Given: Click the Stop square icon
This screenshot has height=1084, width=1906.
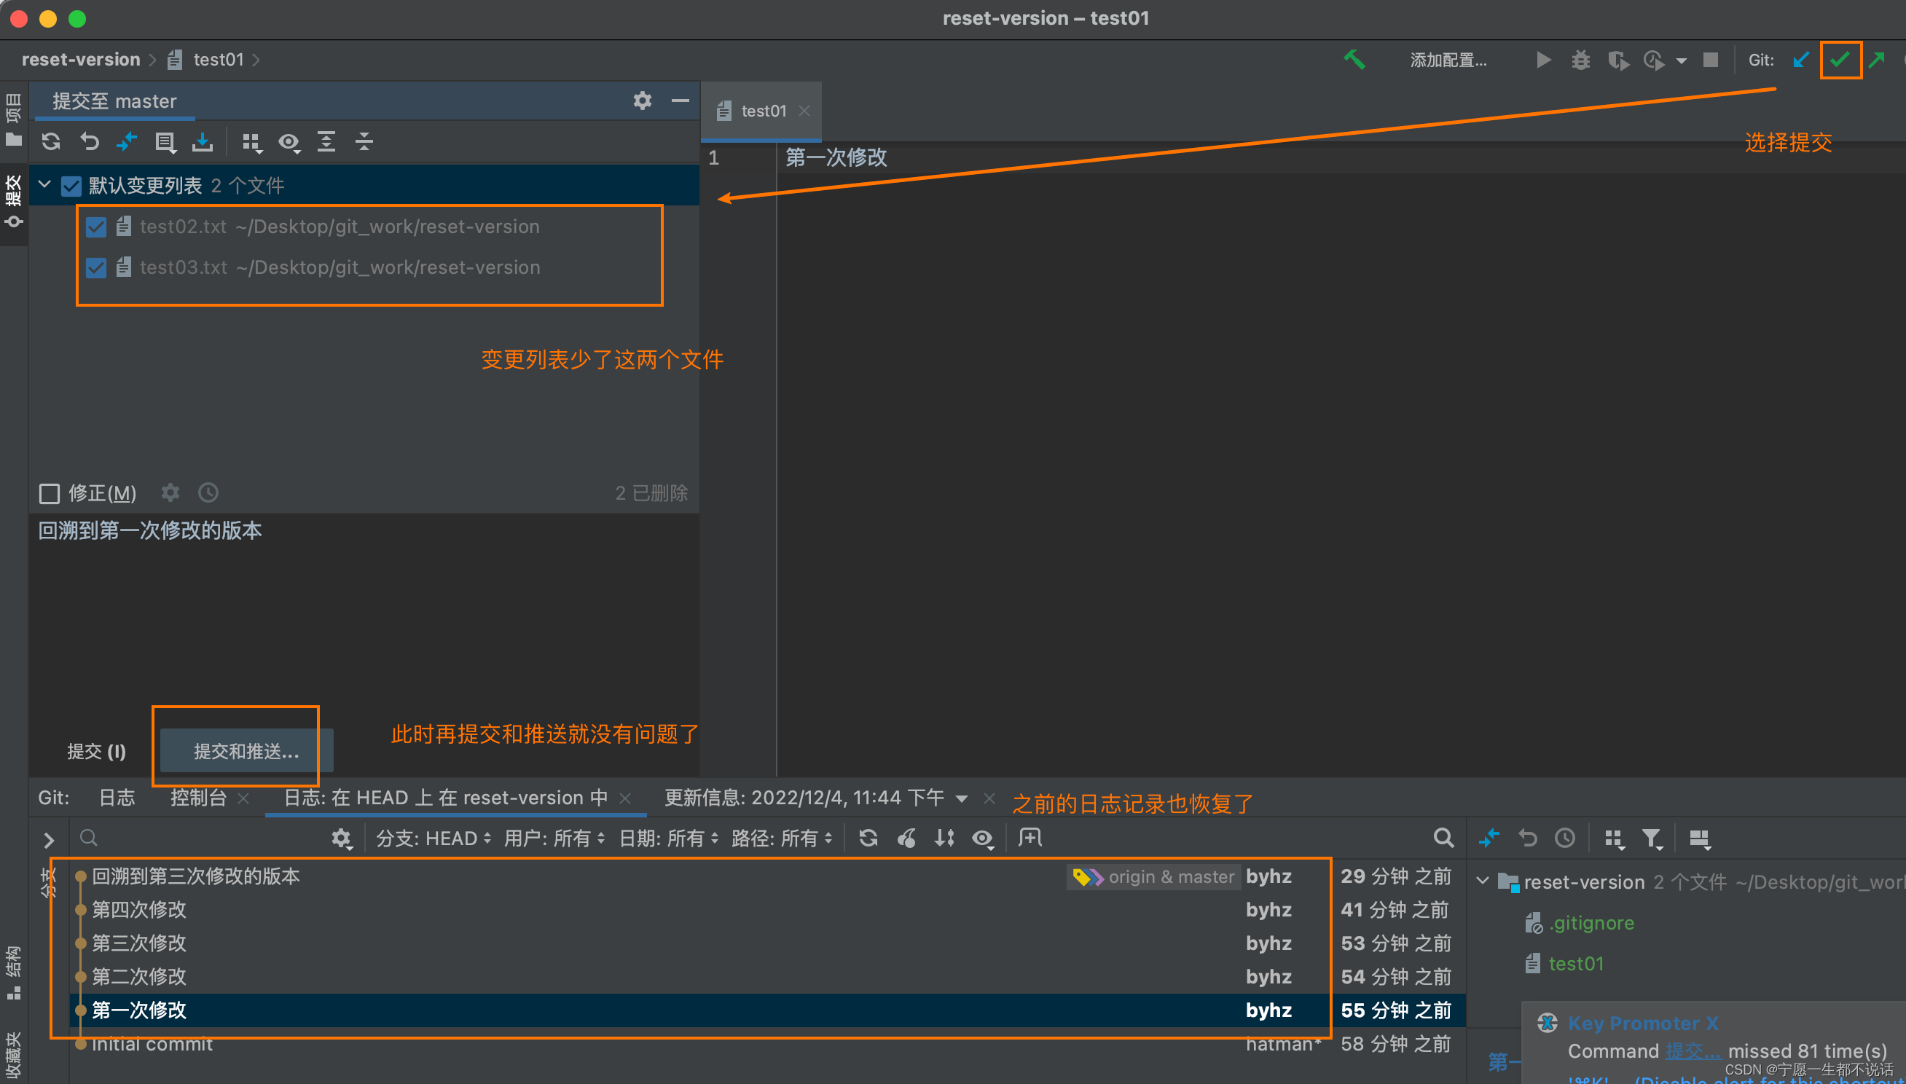Looking at the screenshot, I should (x=1711, y=60).
